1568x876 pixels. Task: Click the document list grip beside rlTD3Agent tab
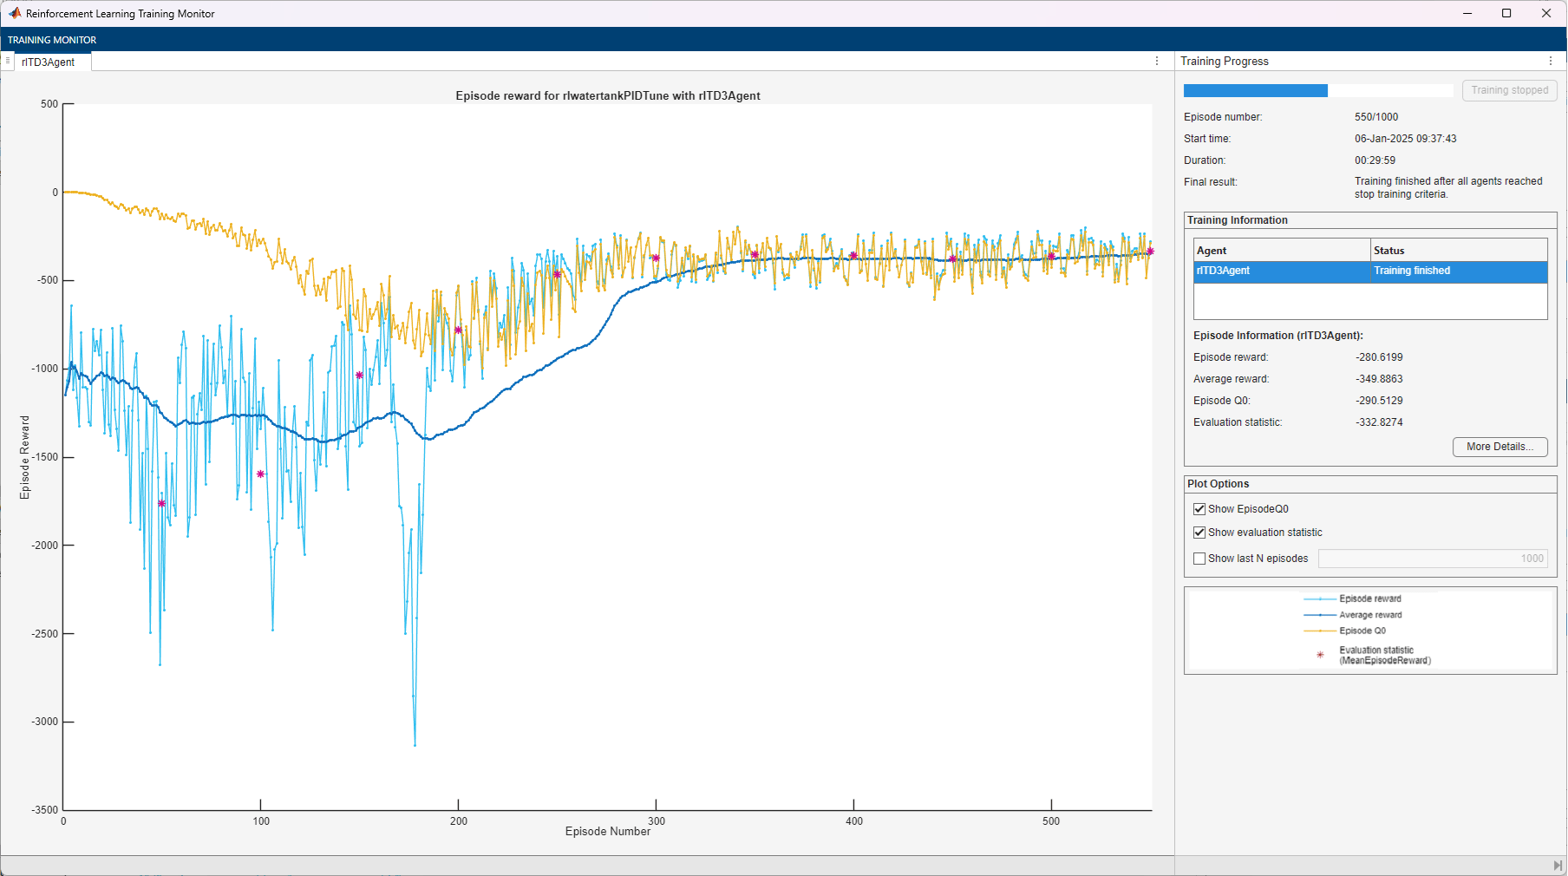(x=8, y=61)
